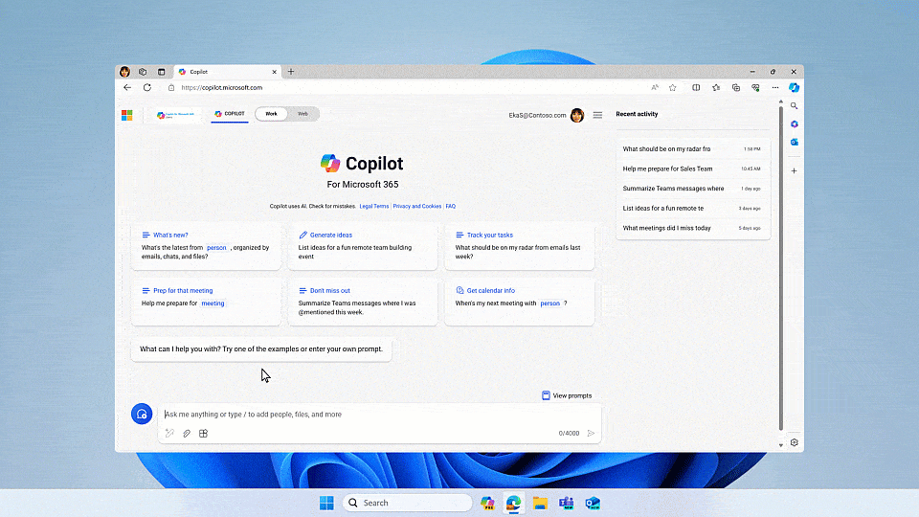This screenshot has height=517, width=919.
Task: Switch the toggle to Web mode
Action: [x=303, y=114]
